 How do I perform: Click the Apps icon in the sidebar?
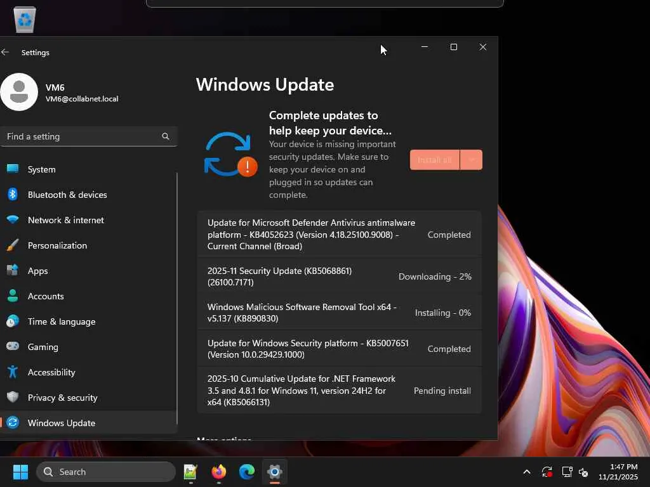tap(13, 270)
